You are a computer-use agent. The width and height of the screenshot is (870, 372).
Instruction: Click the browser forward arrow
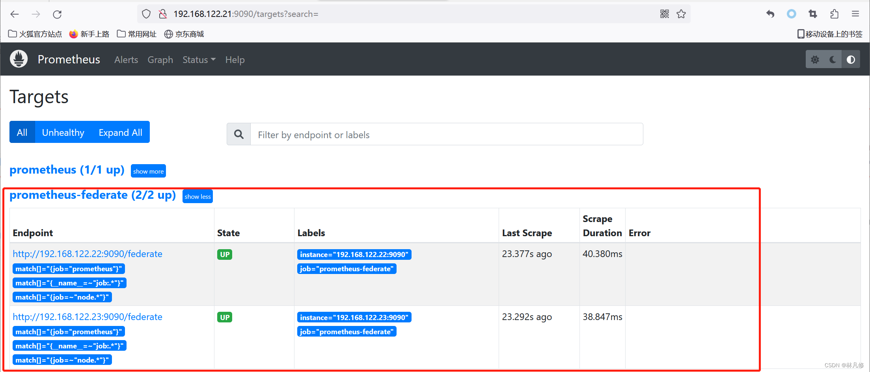pyautogui.click(x=36, y=14)
